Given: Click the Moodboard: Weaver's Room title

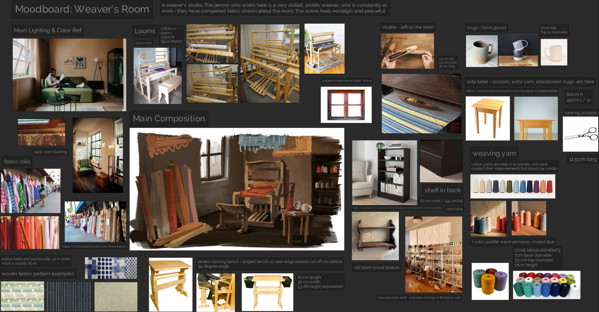Looking at the screenshot, I should (82, 9).
